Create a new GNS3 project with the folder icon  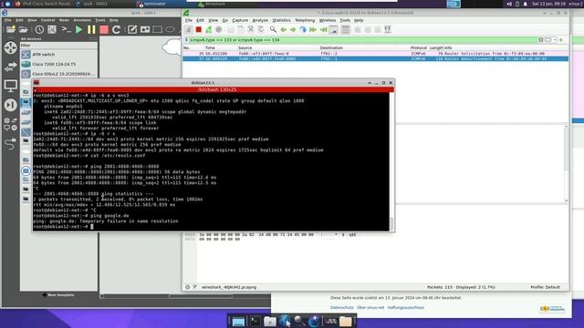click(x=11, y=29)
